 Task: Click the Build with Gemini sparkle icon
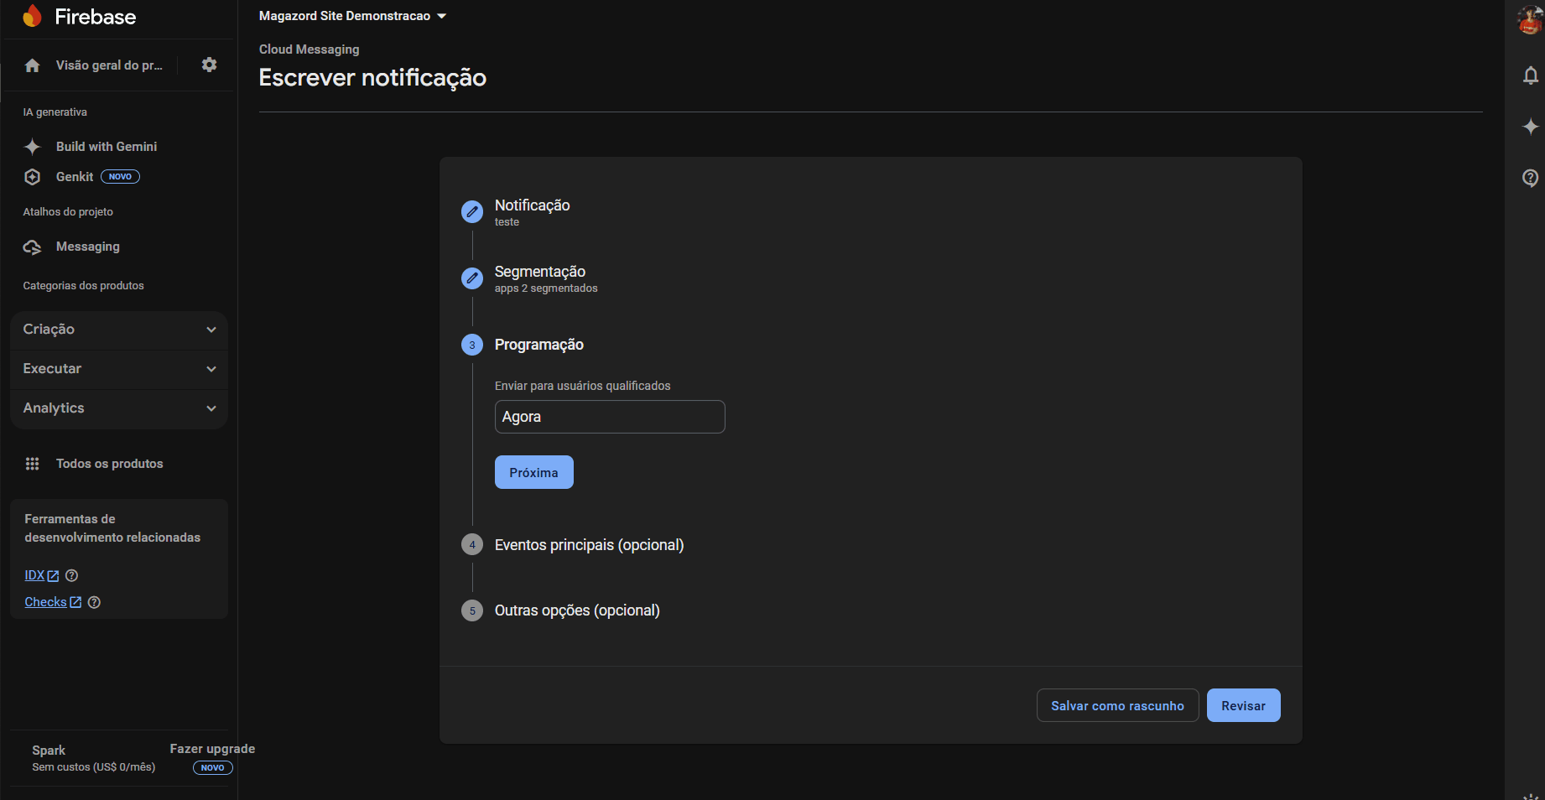point(33,147)
